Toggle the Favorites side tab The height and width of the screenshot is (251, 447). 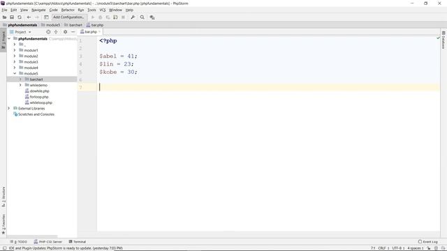point(3,225)
